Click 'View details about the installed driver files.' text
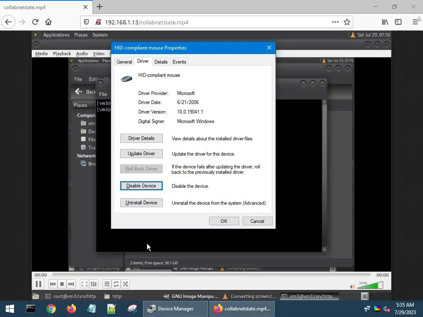Image resolution: width=423 pixels, height=317 pixels. coord(213,139)
